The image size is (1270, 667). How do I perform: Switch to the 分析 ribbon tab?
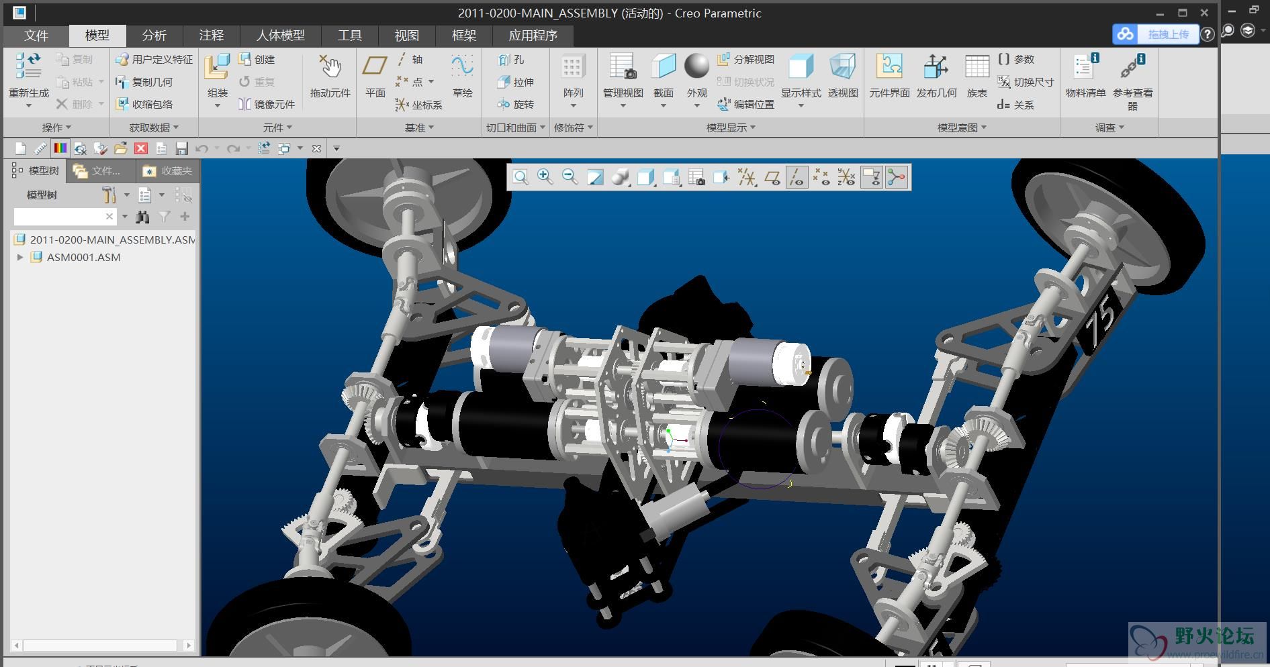(154, 36)
